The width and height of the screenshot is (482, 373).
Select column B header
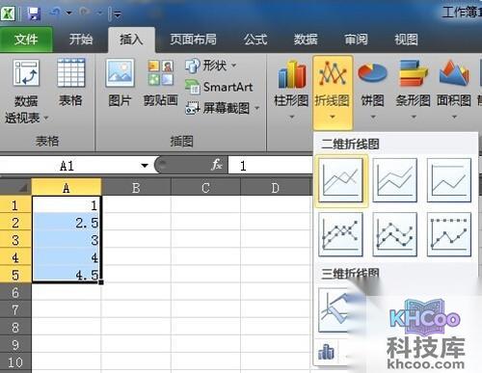click(x=136, y=188)
